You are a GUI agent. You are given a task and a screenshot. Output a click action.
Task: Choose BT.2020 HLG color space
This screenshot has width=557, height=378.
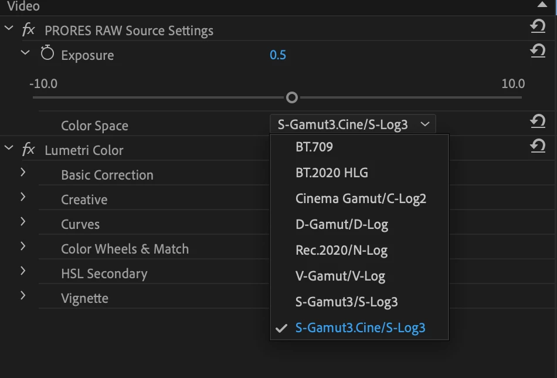[x=359, y=173]
